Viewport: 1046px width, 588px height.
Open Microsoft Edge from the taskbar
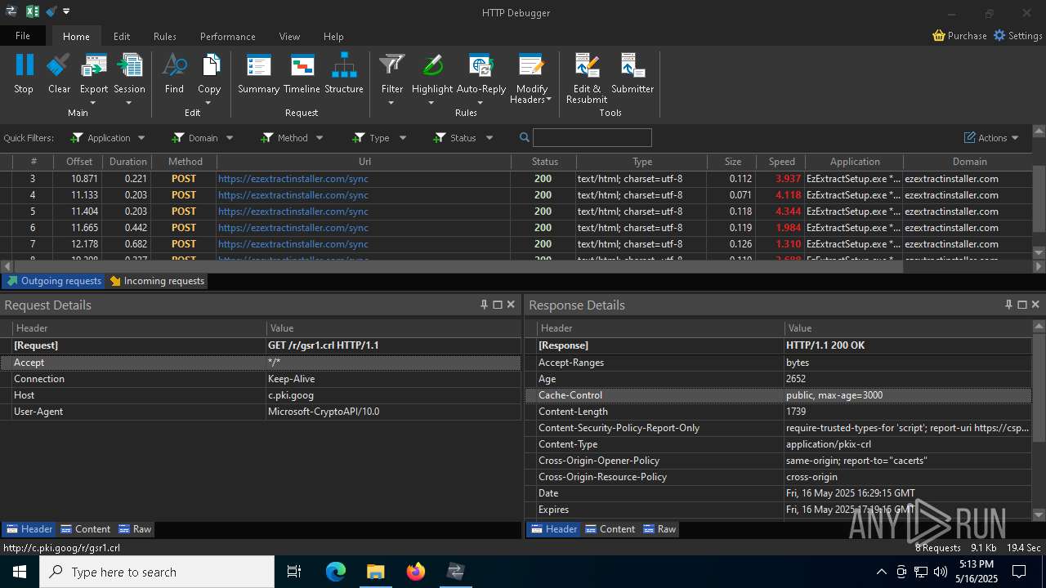[x=336, y=572]
